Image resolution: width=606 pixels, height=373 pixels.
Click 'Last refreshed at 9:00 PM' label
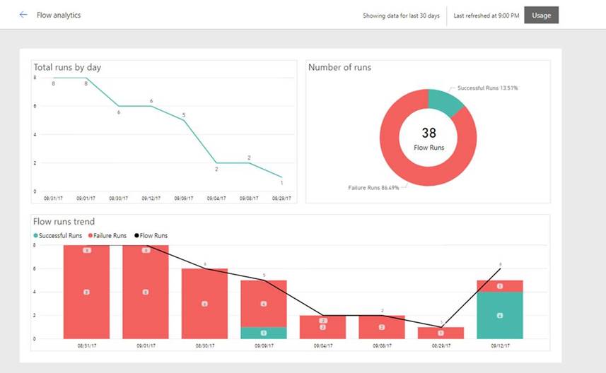[486, 16]
